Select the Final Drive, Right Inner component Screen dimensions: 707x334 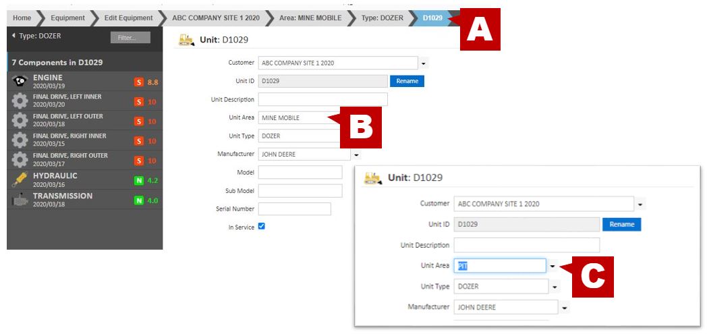click(74, 140)
